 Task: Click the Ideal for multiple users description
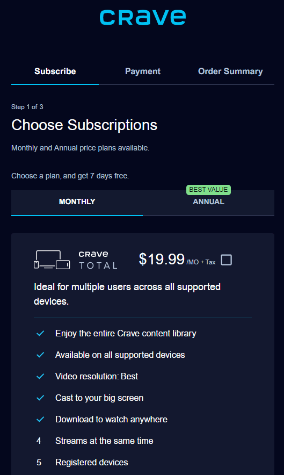(x=127, y=294)
